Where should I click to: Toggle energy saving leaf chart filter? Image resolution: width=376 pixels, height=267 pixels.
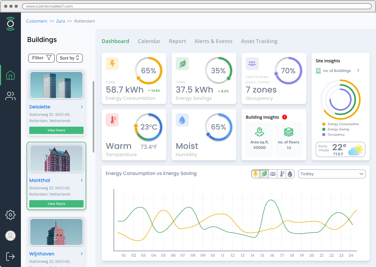click(x=264, y=174)
